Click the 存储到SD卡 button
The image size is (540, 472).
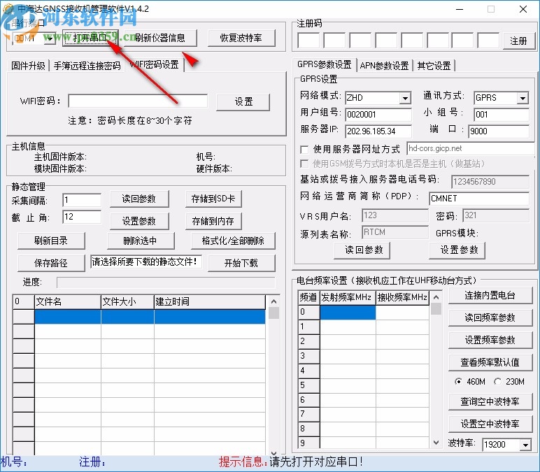click(x=213, y=199)
